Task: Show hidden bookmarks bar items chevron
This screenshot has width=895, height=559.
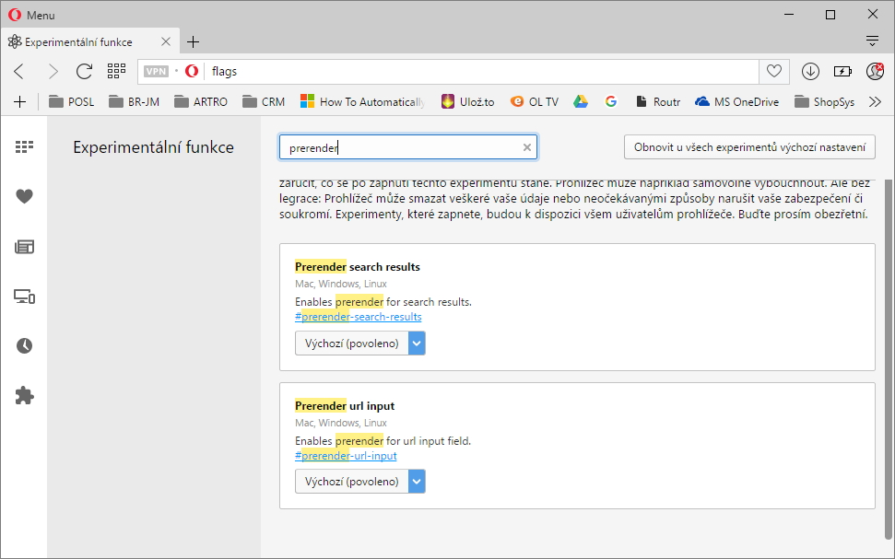Action: click(x=875, y=102)
